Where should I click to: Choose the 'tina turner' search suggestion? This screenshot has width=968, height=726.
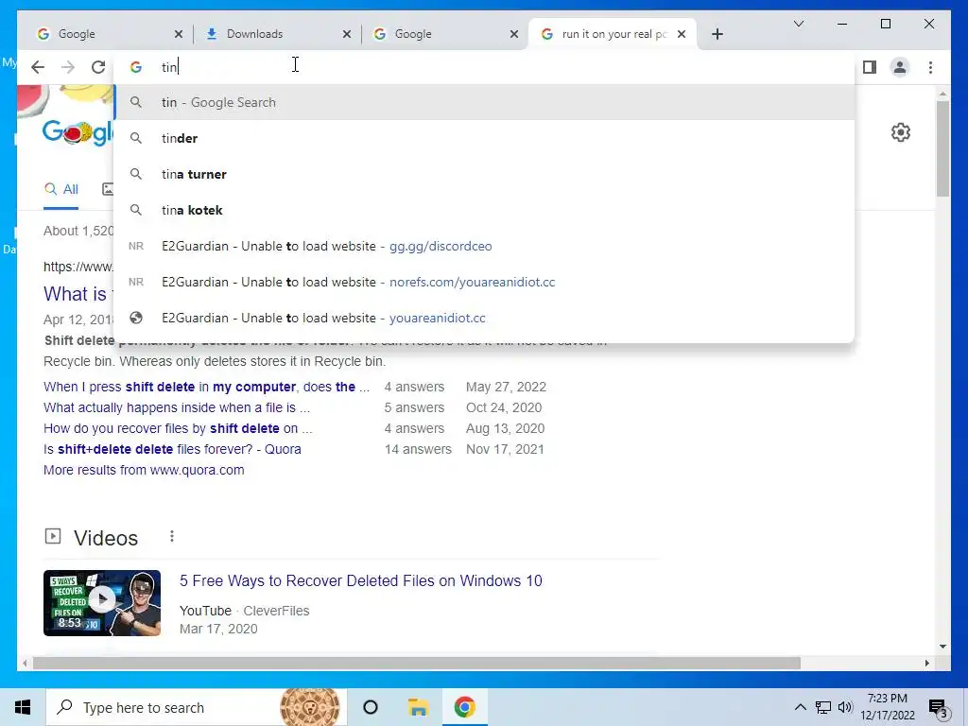(x=485, y=174)
